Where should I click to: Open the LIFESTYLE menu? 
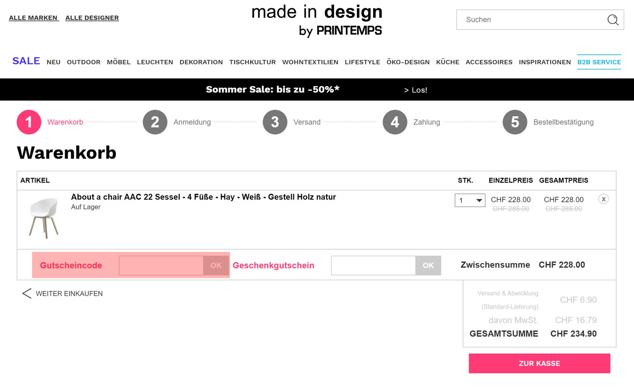[x=362, y=62]
